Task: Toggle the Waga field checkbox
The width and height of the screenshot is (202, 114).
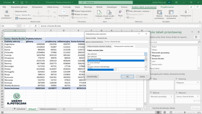Action: (151, 50)
